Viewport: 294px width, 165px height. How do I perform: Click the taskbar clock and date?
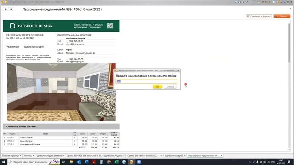(x=281, y=162)
